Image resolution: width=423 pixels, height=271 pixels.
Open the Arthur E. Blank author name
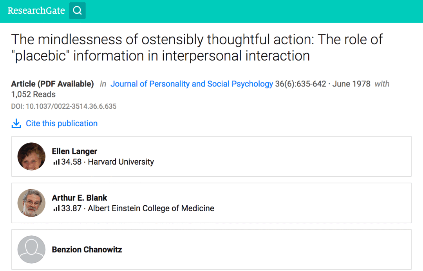pyautogui.click(x=80, y=198)
